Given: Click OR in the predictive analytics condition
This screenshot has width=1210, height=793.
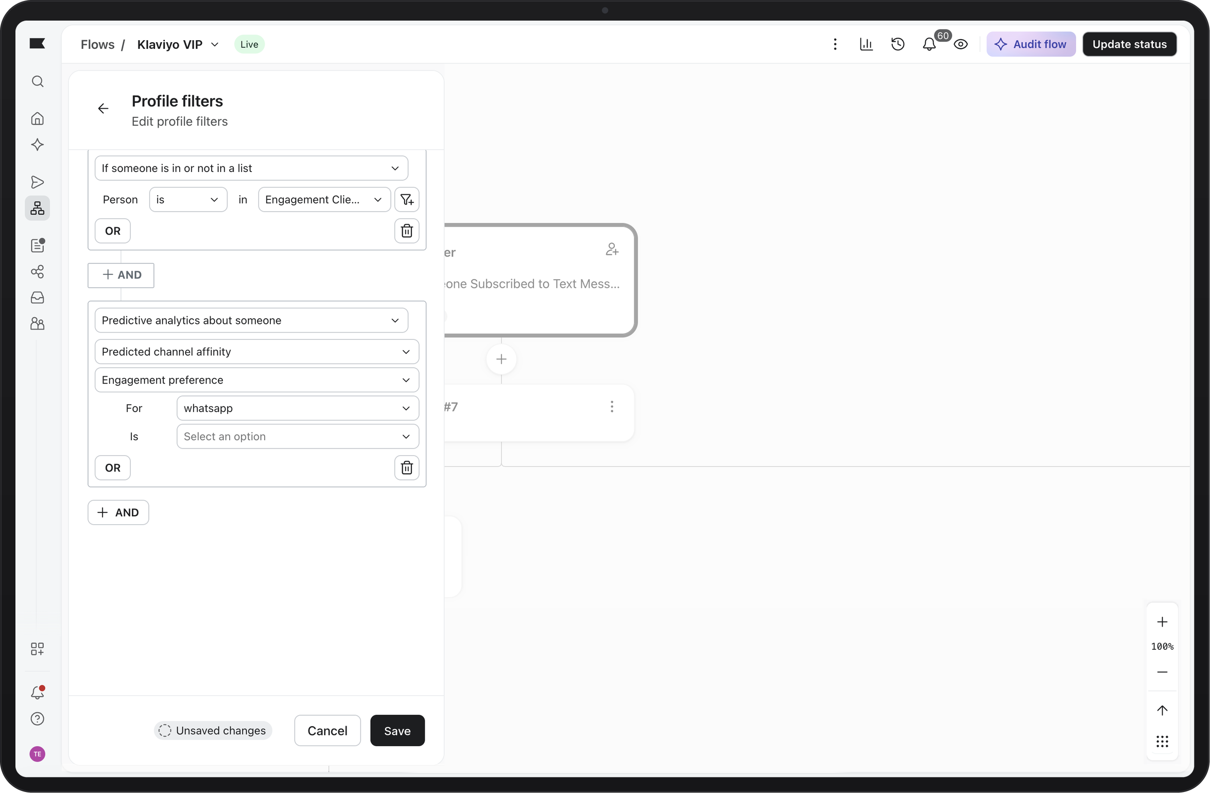Looking at the screenshot, I should 113,468.
